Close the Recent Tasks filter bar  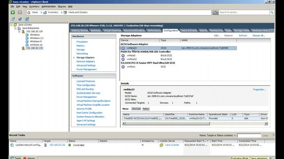point(273,135)
